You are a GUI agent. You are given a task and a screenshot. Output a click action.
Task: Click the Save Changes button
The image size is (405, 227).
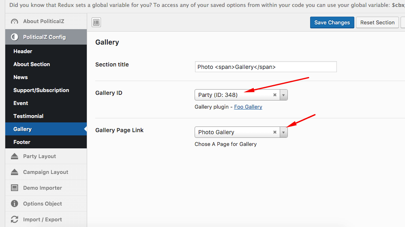[x=332, y=22]
